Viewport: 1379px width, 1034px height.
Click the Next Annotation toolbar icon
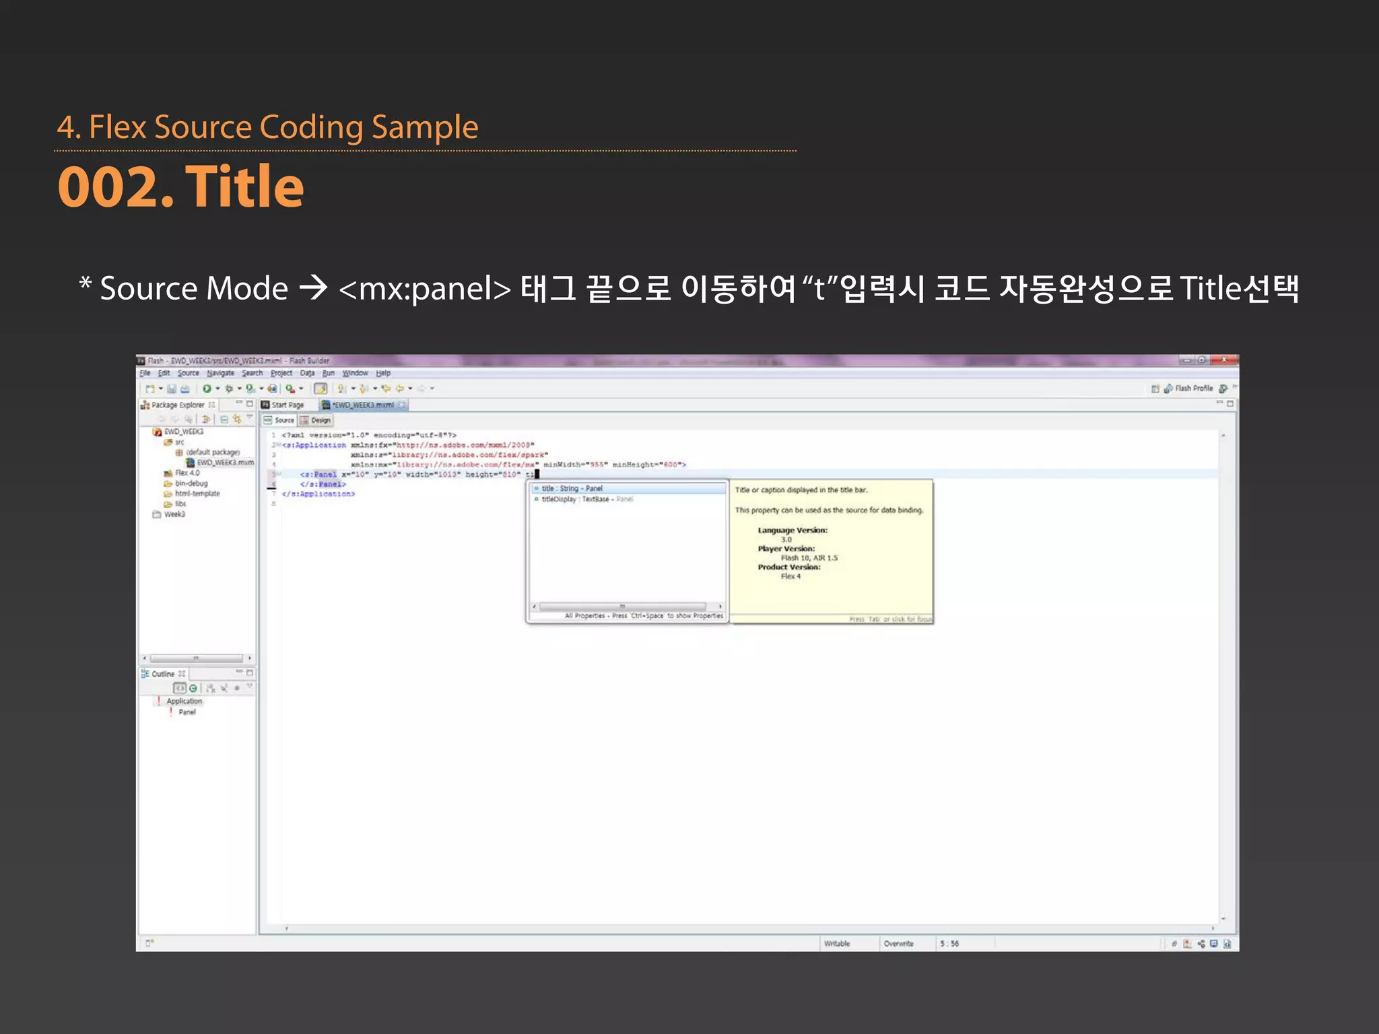pos(341,388)
